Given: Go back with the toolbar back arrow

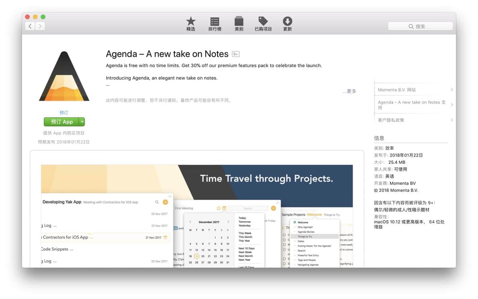Looking at the screenshot, I should pos(30,26).
